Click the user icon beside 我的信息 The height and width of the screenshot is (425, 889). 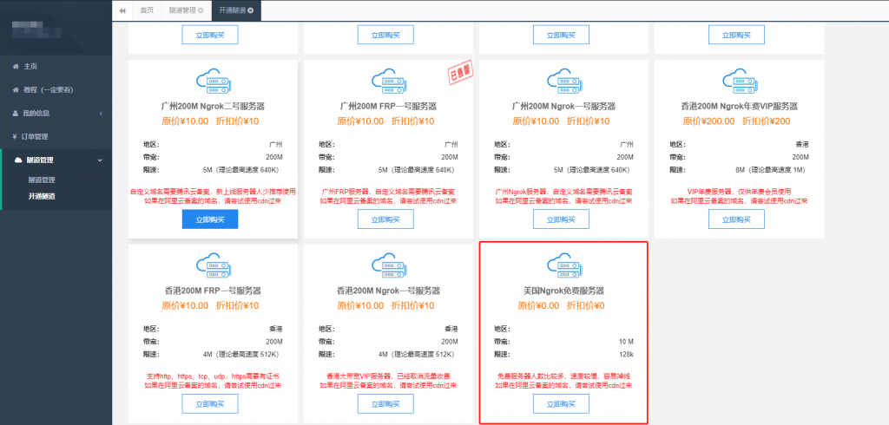point(16,114)
